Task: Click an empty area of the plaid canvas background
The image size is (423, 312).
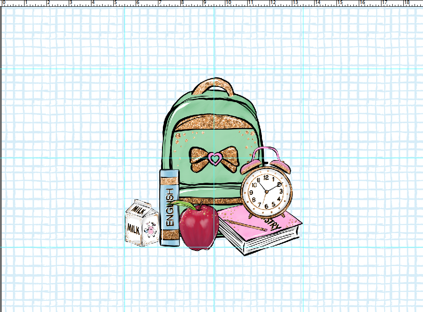Action: [357, 111]
